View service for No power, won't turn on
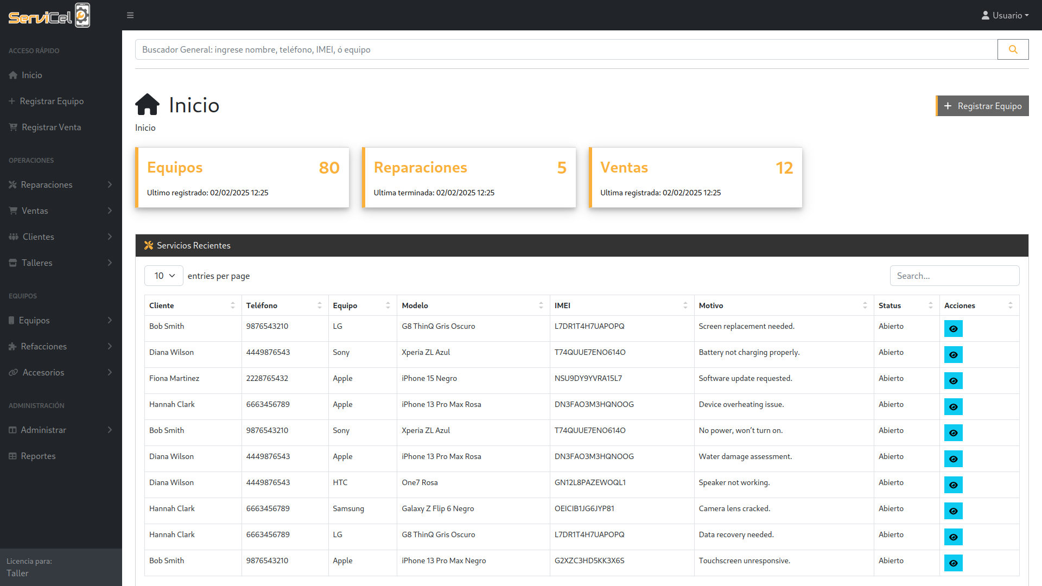This screenshot has height=586, width=1042. pos(953,433)
